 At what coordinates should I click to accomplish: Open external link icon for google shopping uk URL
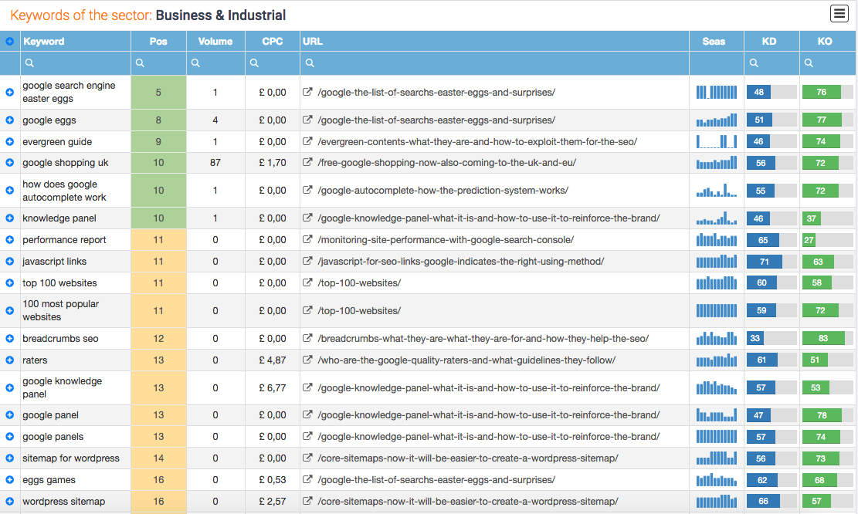[307, 162]
